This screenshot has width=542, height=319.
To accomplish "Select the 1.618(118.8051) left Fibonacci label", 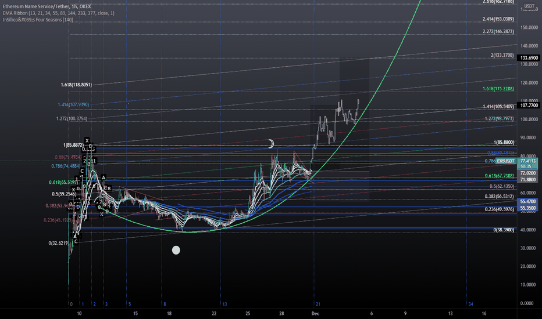I will tap(76, 85).
